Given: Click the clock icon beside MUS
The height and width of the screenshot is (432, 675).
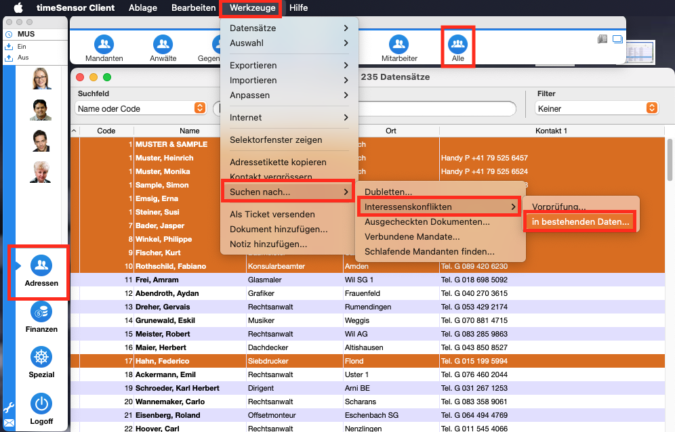Looking at the screenshot, I should click(9, 35).
